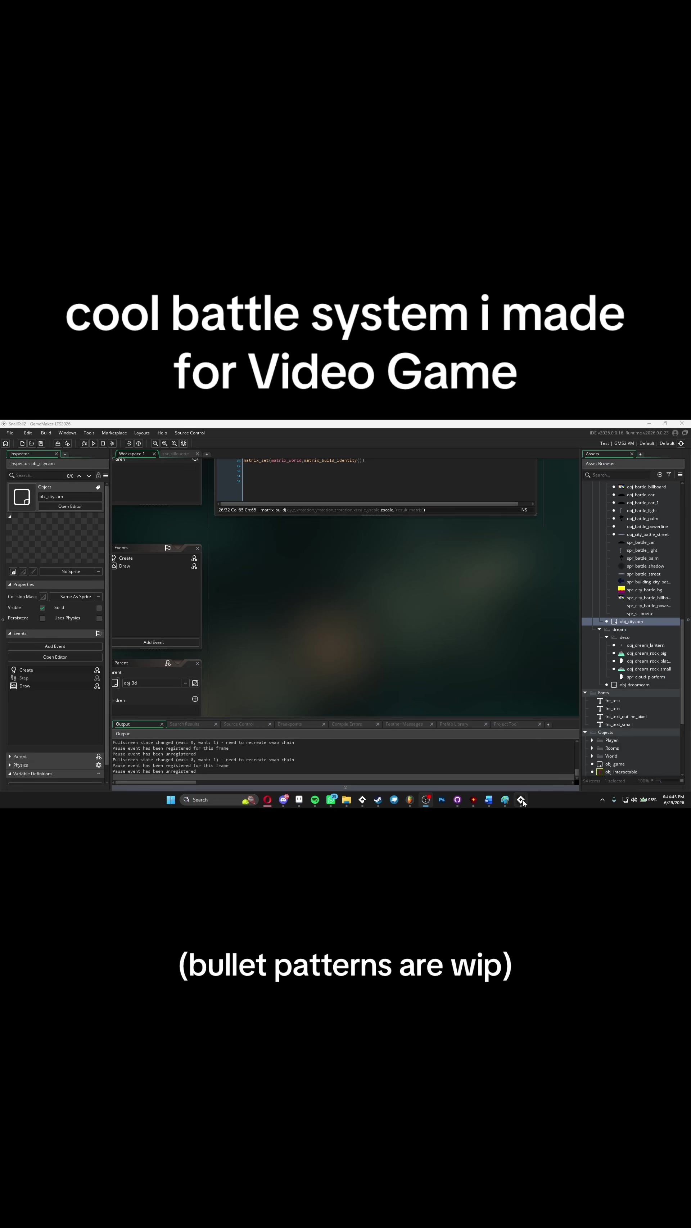
Task: Click the new sprite icon under preview
Action: click(x=13, y=572)
